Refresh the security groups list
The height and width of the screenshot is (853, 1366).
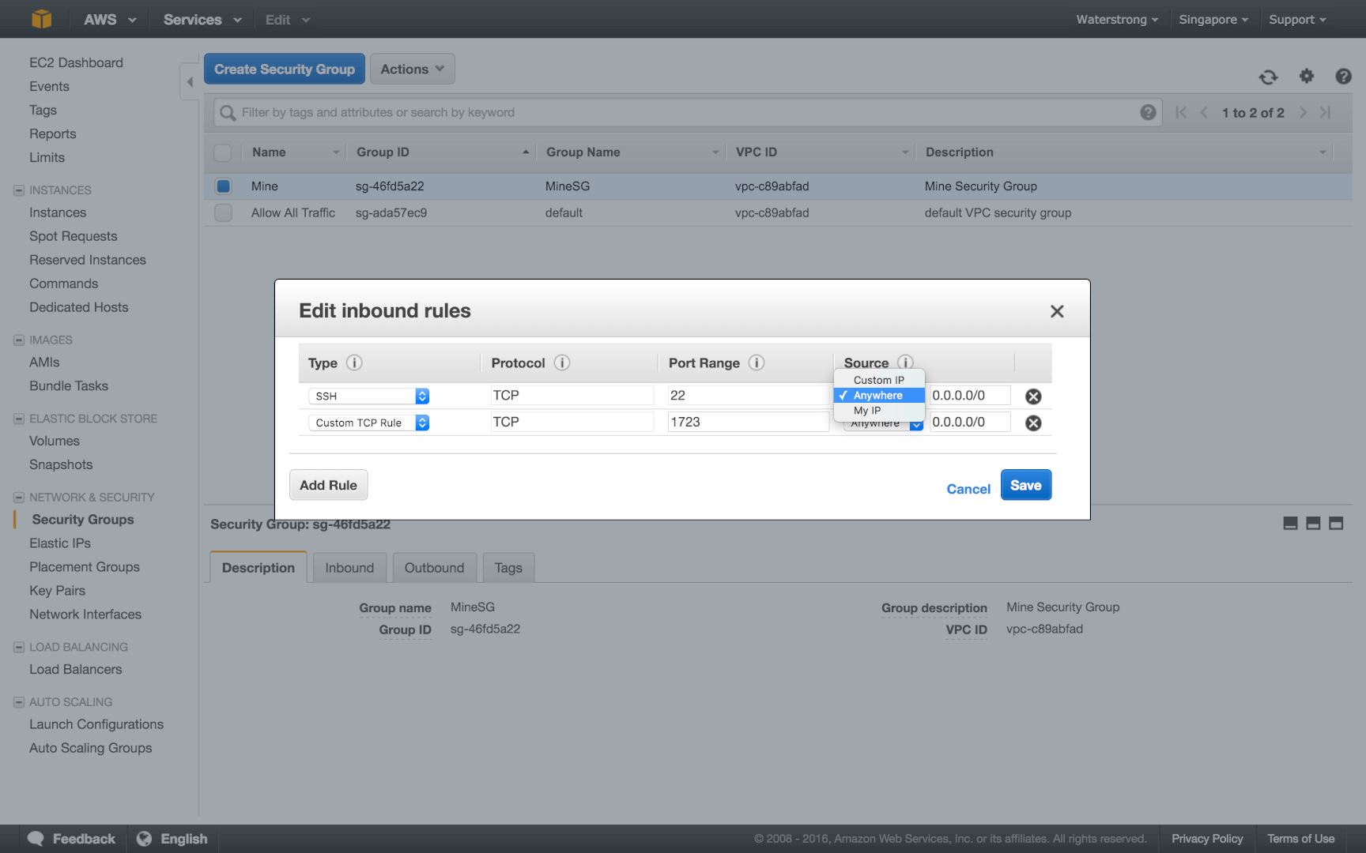click(x=1268, y=77)
